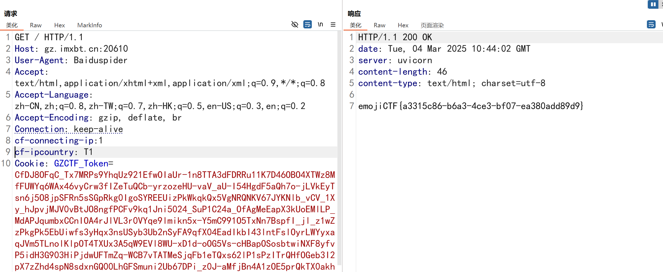Click the word wrap icon in response toolbar

(x=651, y=24)
